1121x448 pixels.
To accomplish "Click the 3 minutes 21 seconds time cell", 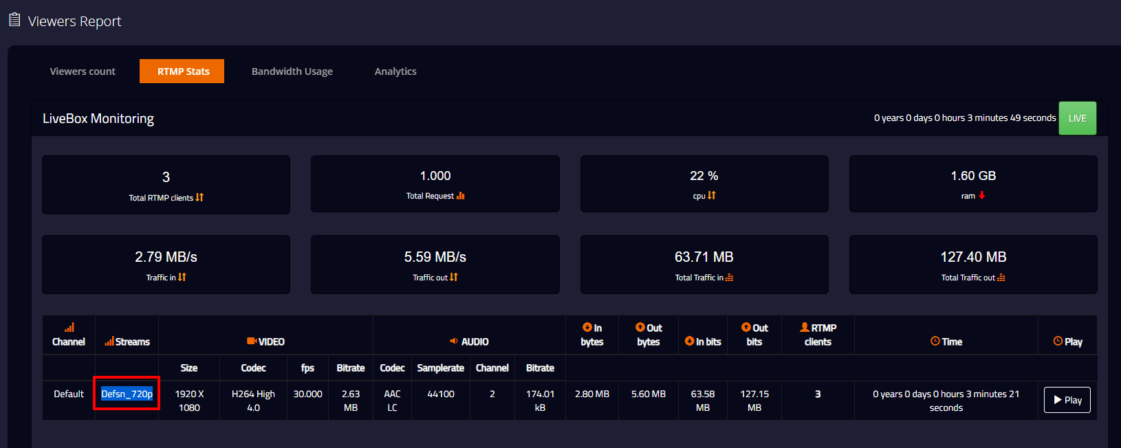I will coord(946,401).
